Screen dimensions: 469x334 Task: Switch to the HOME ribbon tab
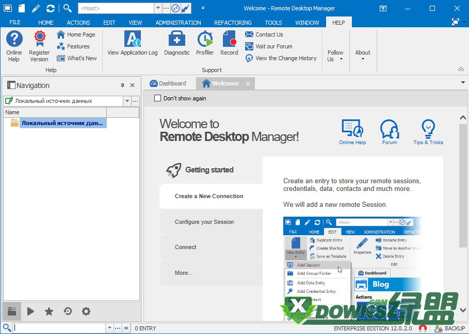pos(46,23)
